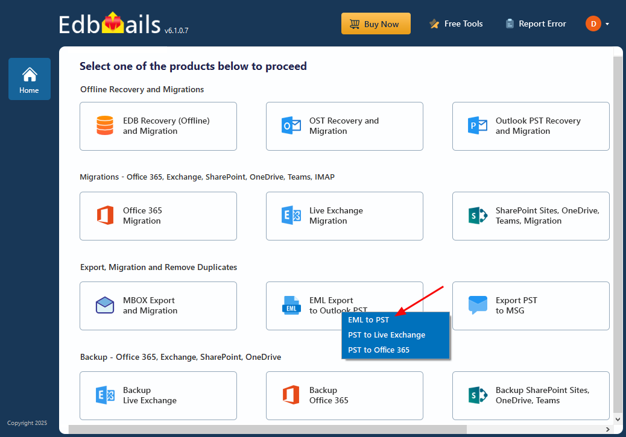Click the Office 365 Migration icon
Image resolution: width=626 pixels, height=437 pixels.
[x=105, y=216]
